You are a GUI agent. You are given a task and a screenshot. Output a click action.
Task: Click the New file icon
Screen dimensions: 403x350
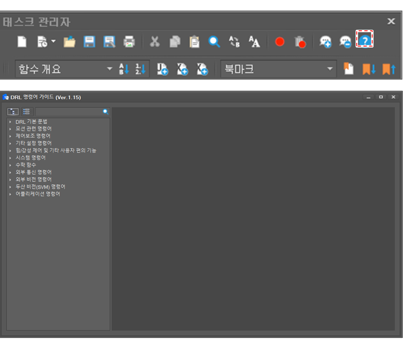point(22,42)
